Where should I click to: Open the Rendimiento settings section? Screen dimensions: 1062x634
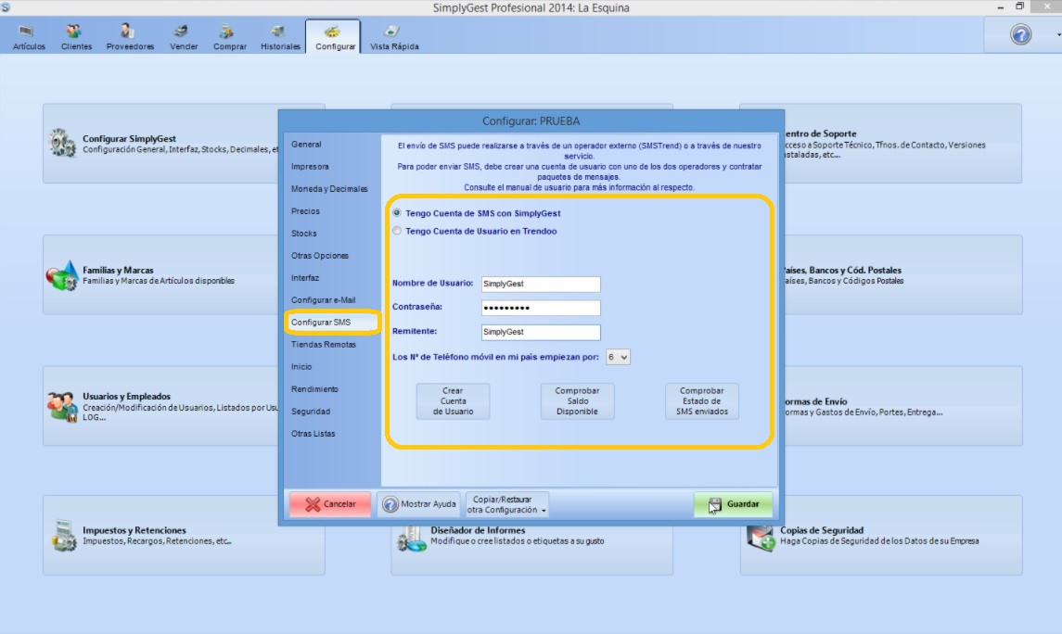click(315, 389)
